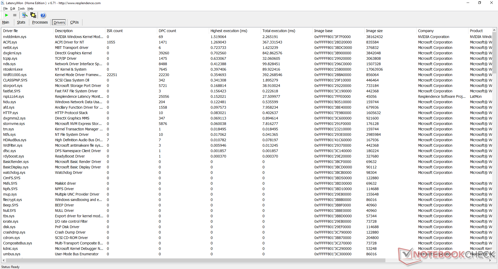Screen dimensions: 498x269
Task: Click highest execution value 1.519064
Action: point(218,37)
